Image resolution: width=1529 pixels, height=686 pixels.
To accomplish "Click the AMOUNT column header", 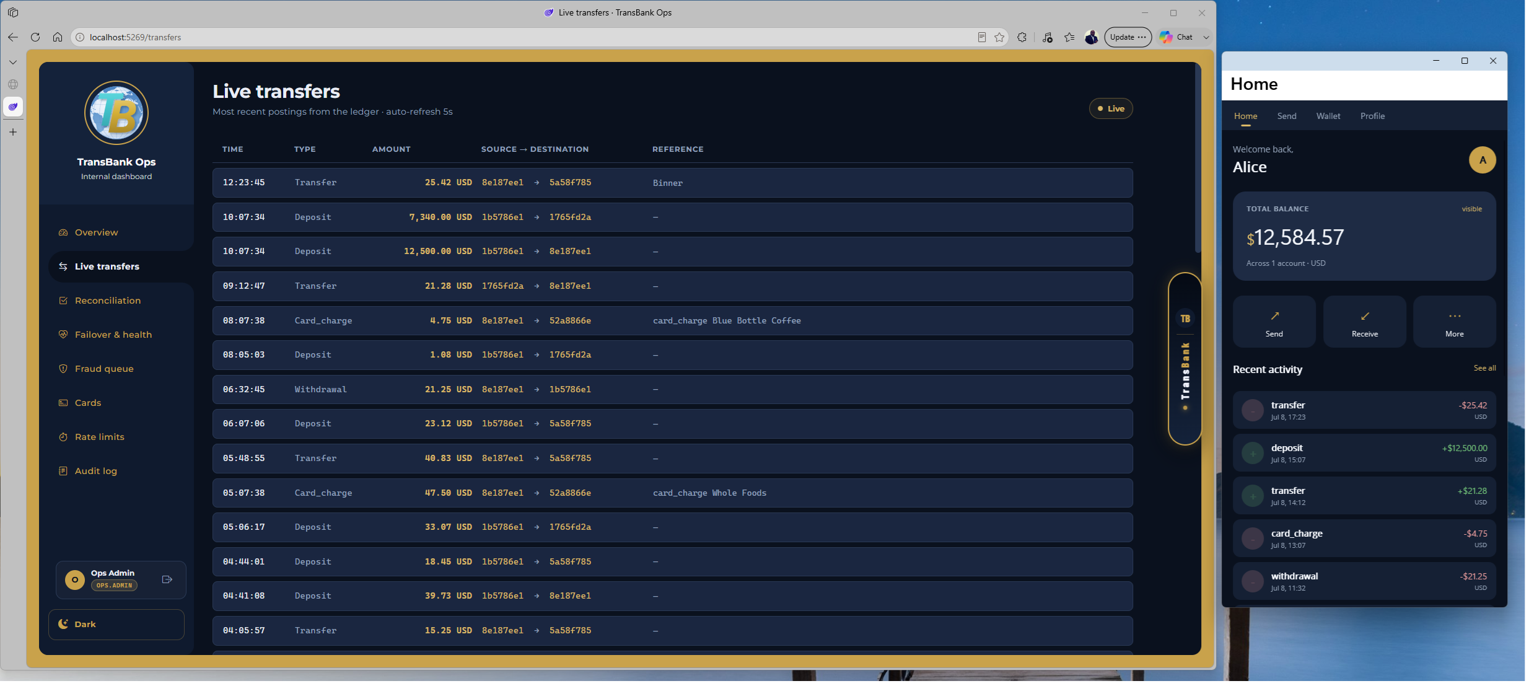I will [391, 149].
